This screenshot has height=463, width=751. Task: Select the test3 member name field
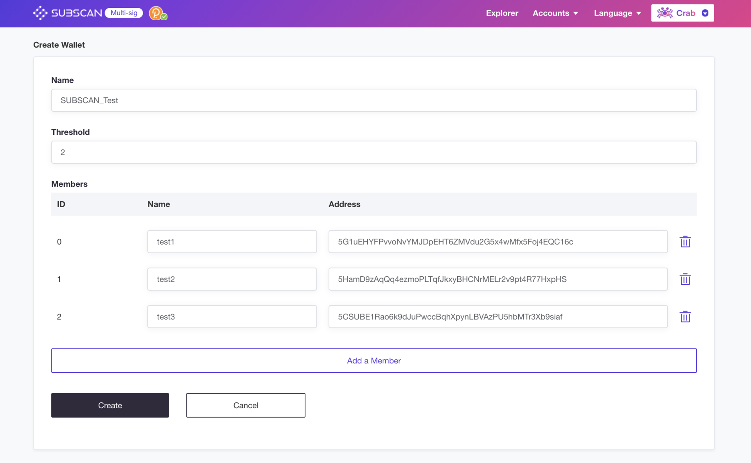(x=232, y=316)
